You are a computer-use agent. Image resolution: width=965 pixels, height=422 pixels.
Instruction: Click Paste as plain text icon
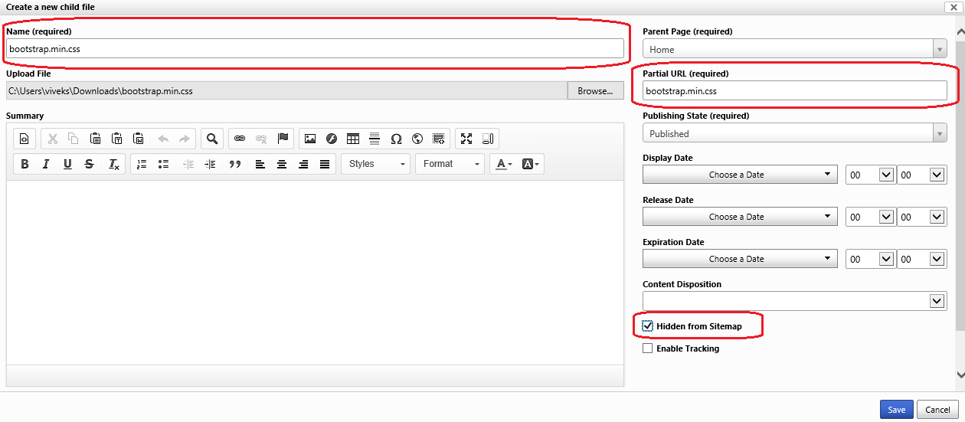117,139
